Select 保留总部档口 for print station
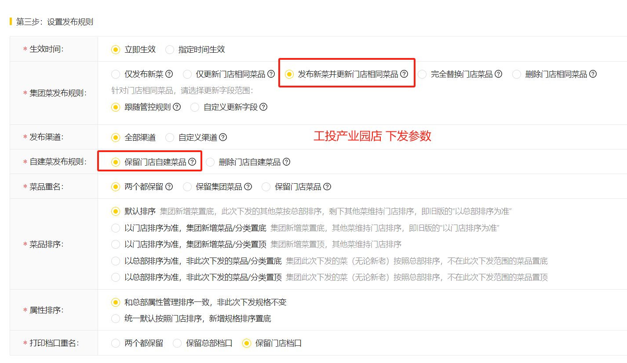627x363 pixels. pos(177,343)
